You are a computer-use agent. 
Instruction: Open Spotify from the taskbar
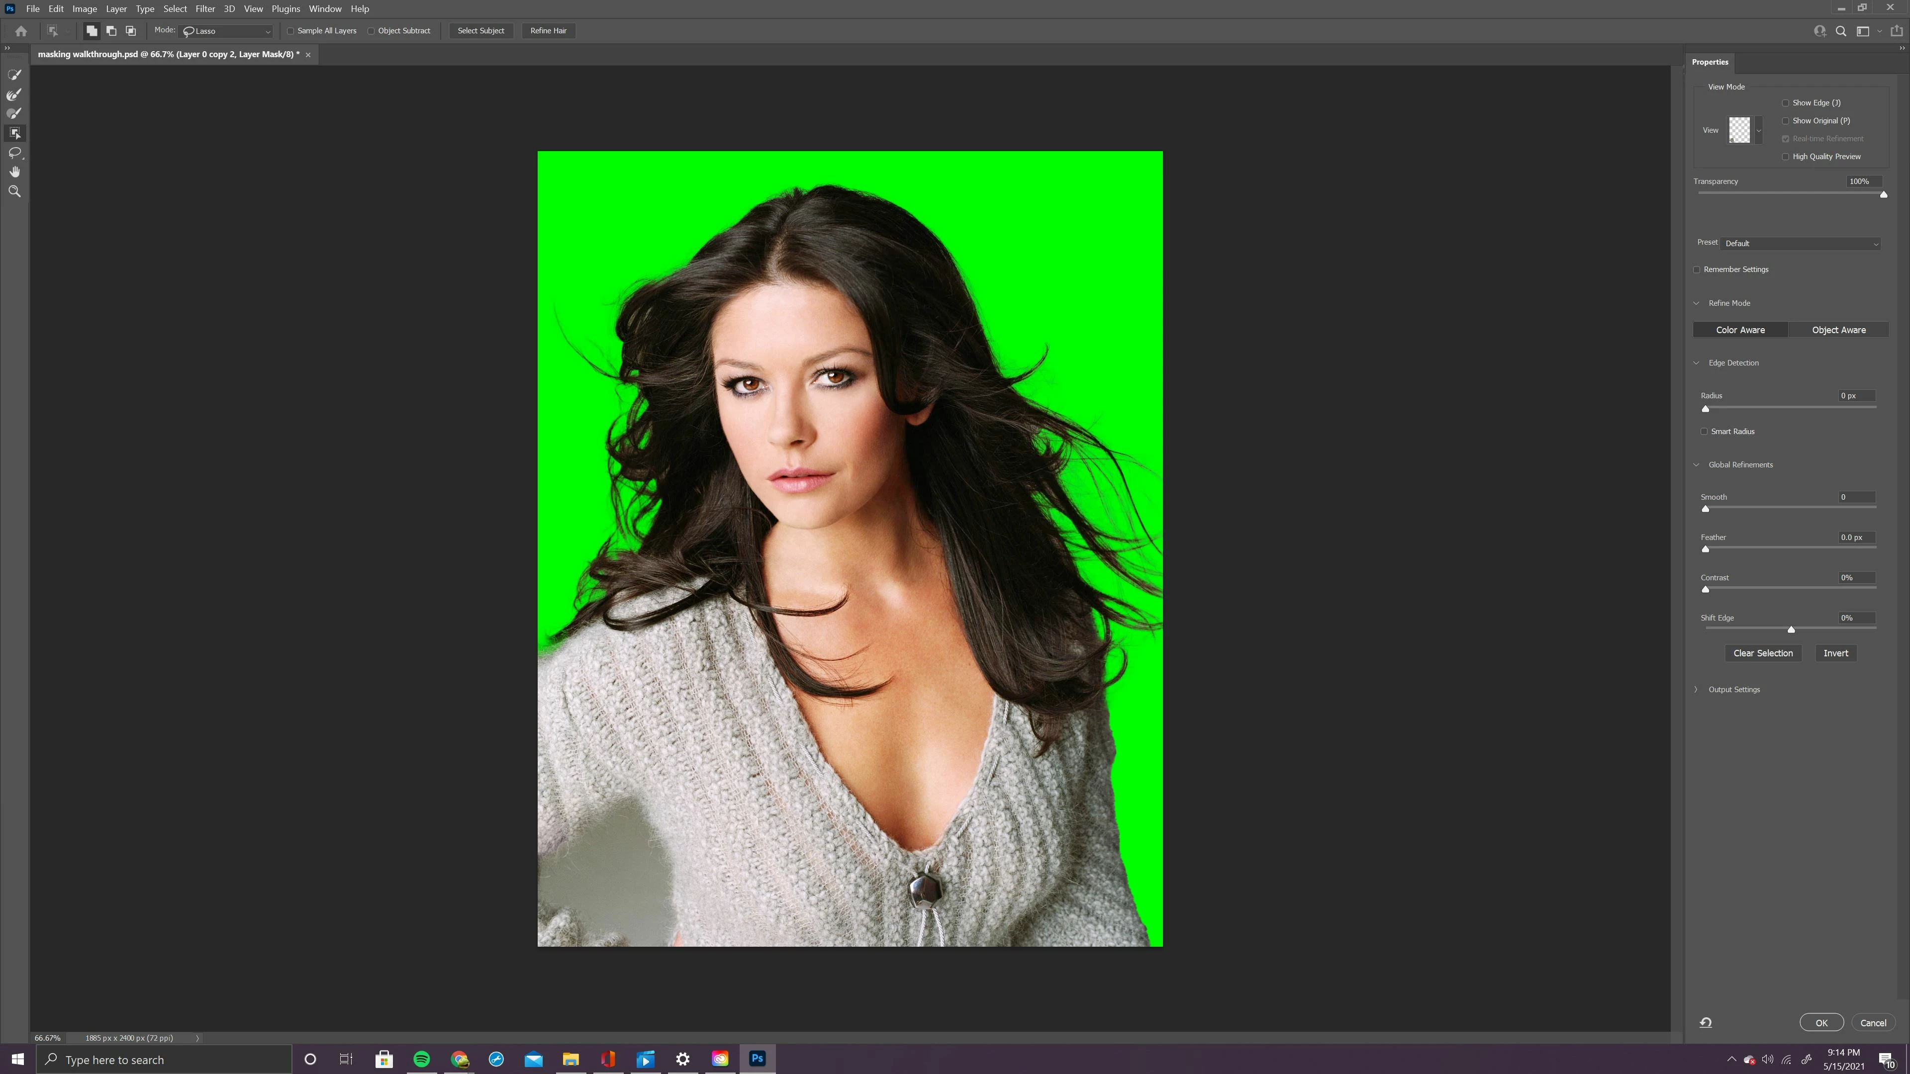point(421,1059)
